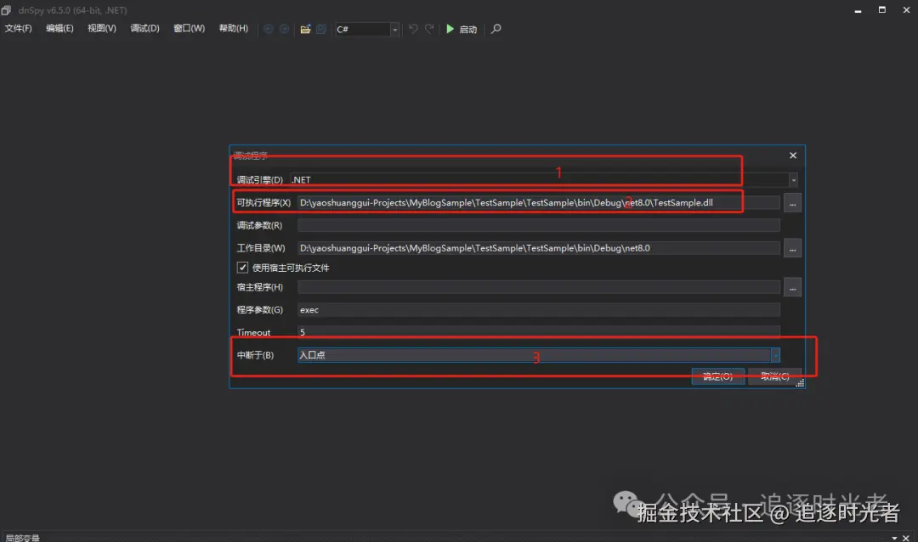The image size is (918, 542).
Task: Click the 工作目录 path input field
Action: pos(539,248)
